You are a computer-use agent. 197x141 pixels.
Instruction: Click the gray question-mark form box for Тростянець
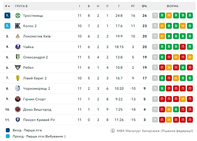click(x=155, y=15)
